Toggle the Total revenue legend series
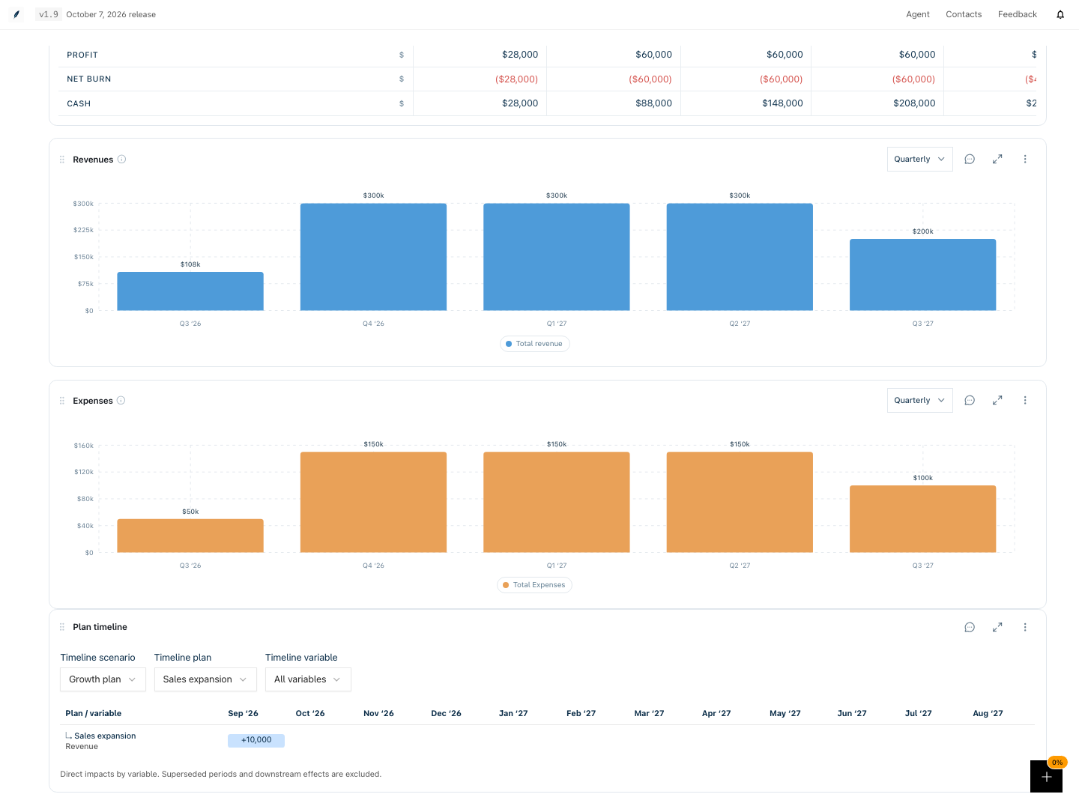The height and width of the screenshot is (809, 1079). click(535, 344)
